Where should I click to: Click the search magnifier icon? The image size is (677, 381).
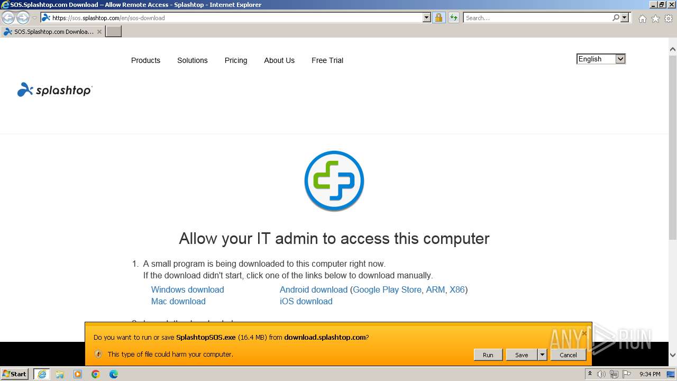tap(616, 17)
